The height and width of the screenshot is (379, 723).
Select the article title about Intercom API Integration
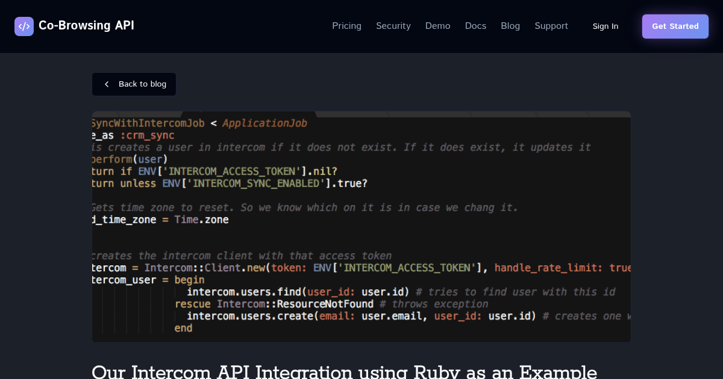pyautogui.click(x=345, y=371)
